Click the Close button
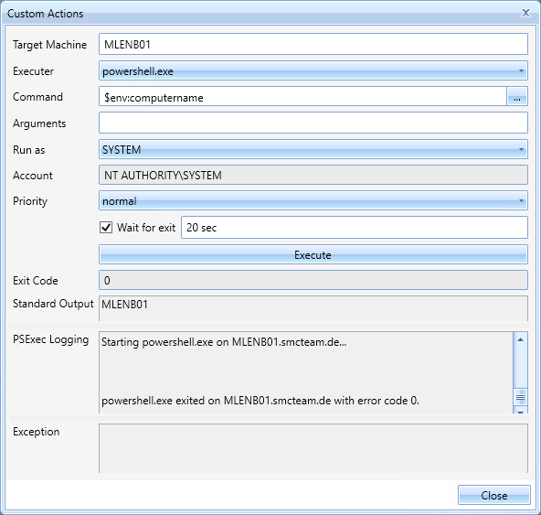 coord(493,495)
